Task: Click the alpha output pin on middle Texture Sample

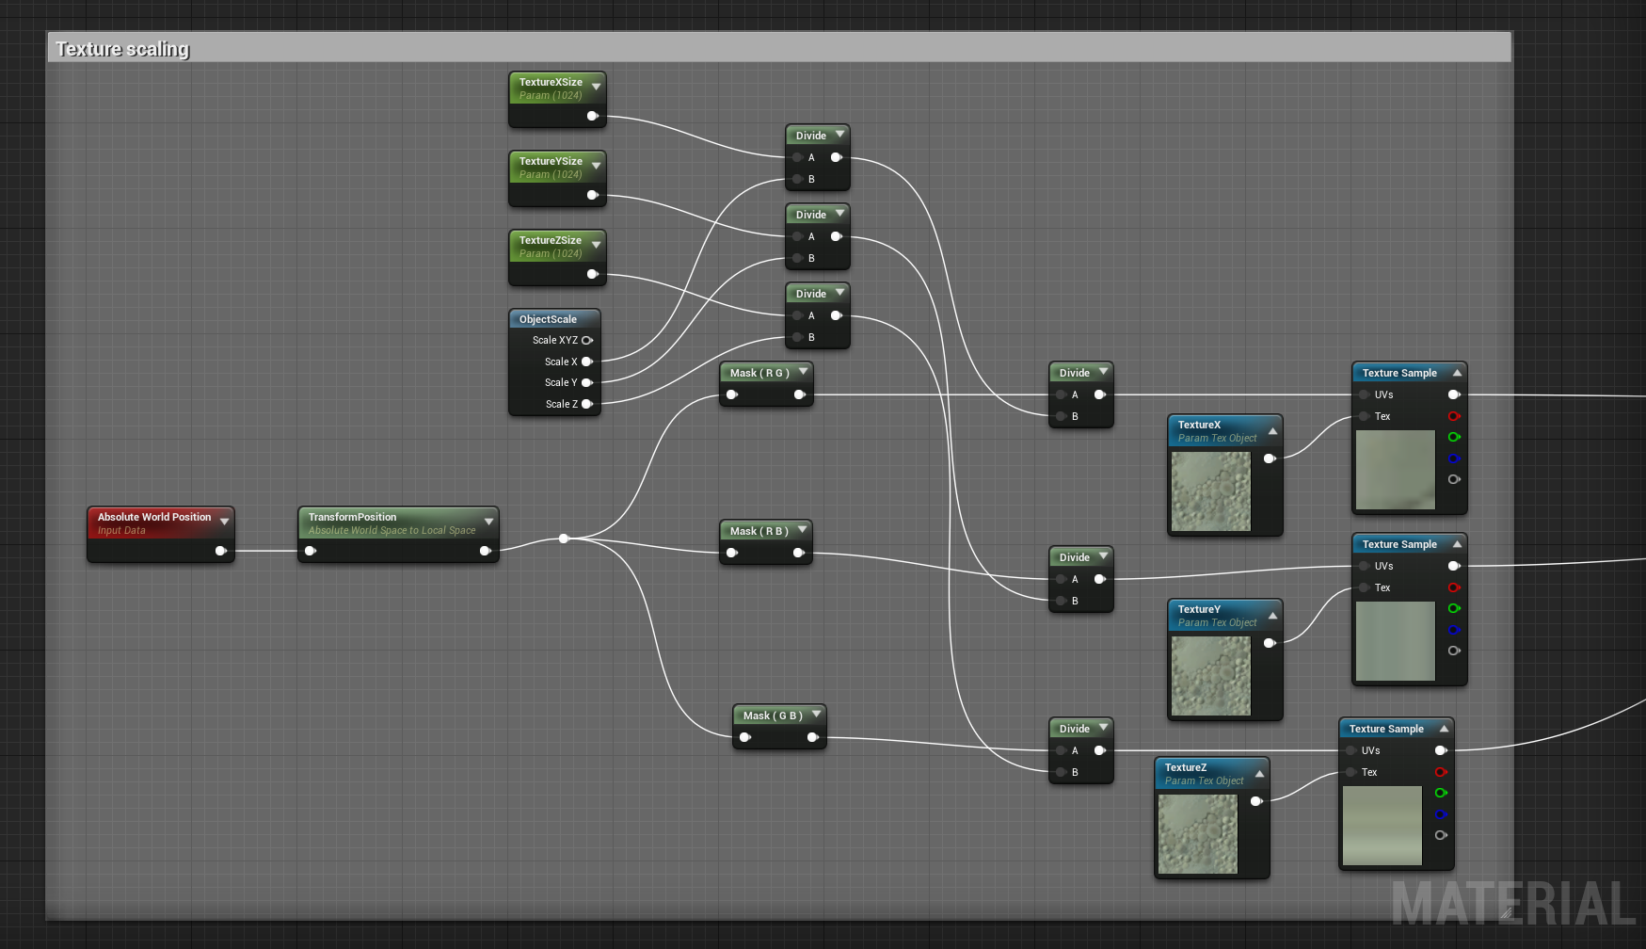Action: (1454, 650)
